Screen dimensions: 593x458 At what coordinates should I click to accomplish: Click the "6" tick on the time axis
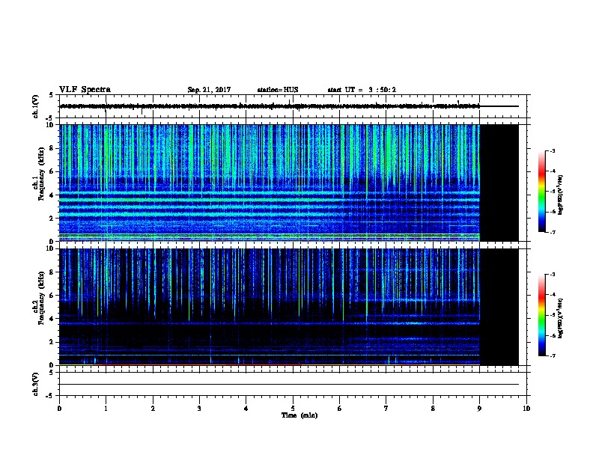[340, 409]
